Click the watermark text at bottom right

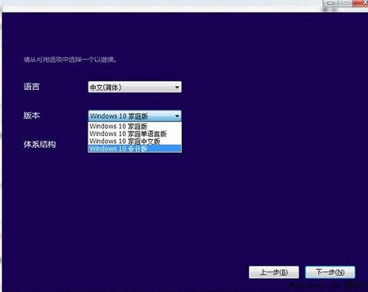328,285
